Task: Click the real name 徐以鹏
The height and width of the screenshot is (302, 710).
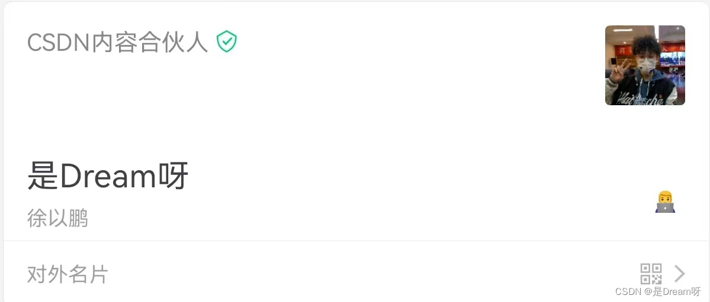Action: [57, 218]
